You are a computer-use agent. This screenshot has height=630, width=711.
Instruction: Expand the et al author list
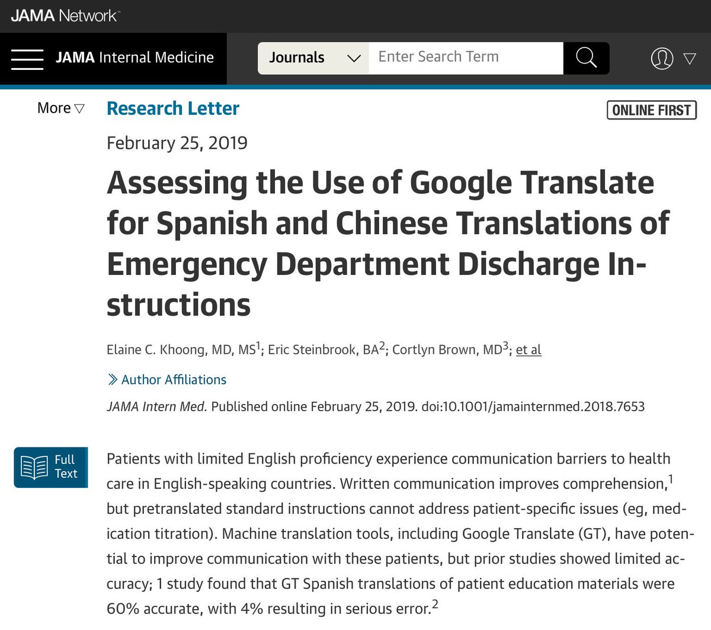tap(529, 350)
